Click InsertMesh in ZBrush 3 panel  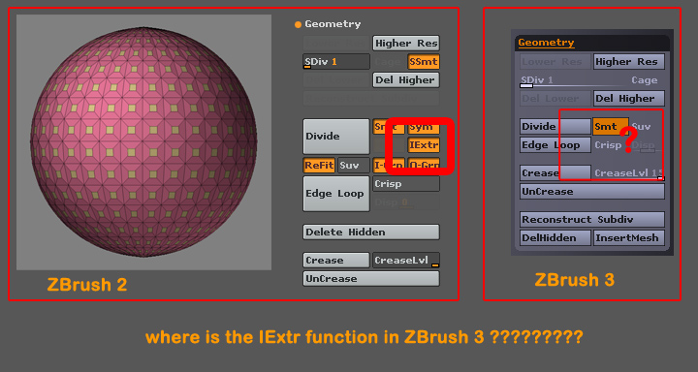tap(629, 237)
